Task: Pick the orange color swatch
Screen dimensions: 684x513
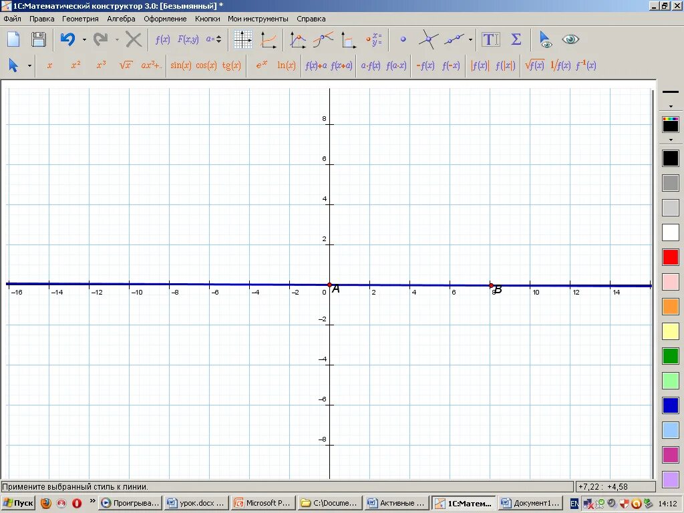Action: tap(671, 307)
